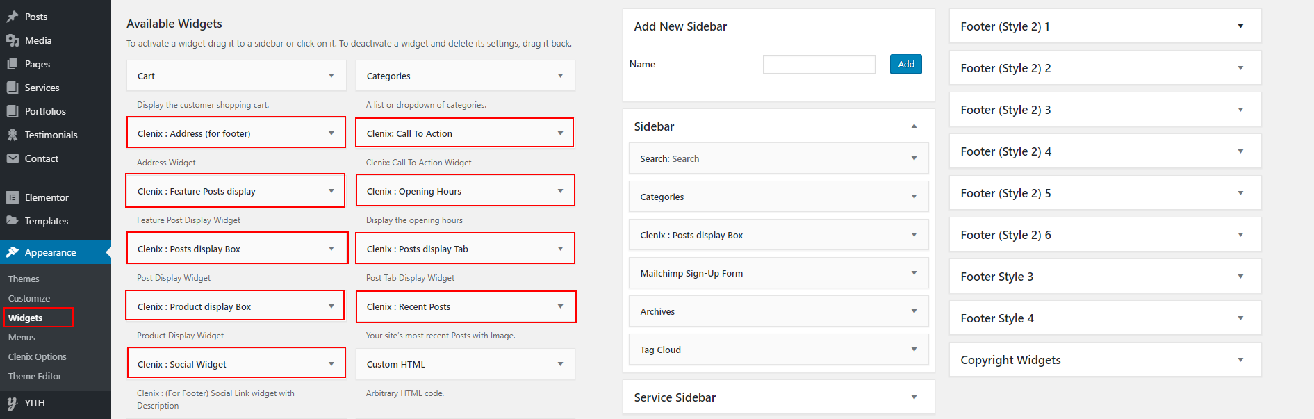Go to Pages section
The image size is (1314, 419).
(x=38, y=64)
